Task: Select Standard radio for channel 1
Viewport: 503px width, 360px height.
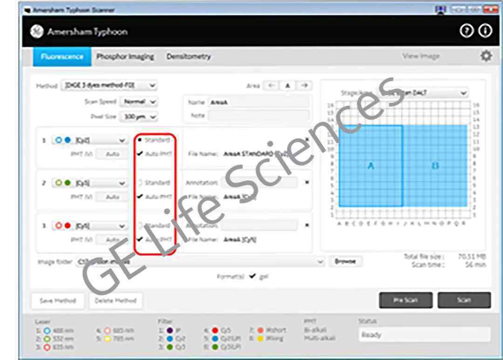Action: [x=140, y=140]
